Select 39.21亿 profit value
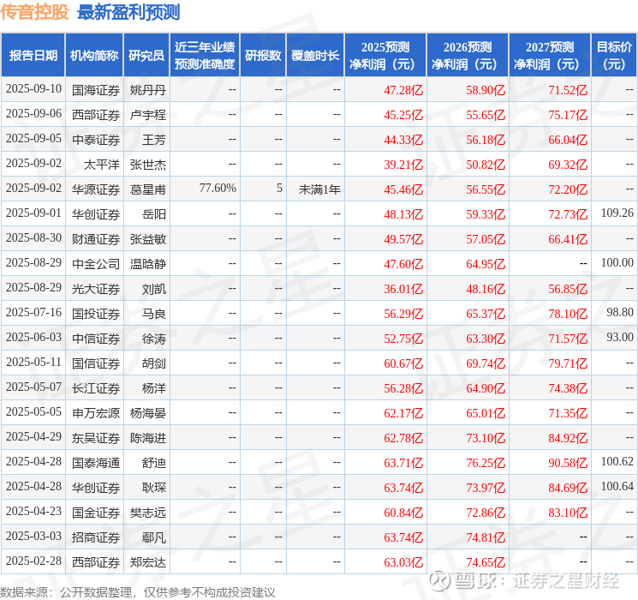Image resolution: width=638 pixels, height=600 pixels. [403, 165]
